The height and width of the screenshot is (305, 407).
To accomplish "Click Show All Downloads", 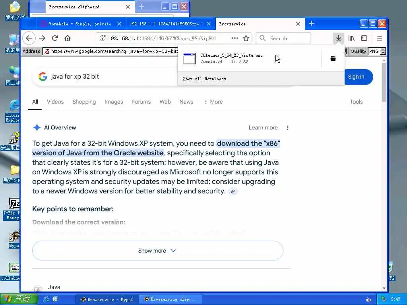I will [204, 79].
